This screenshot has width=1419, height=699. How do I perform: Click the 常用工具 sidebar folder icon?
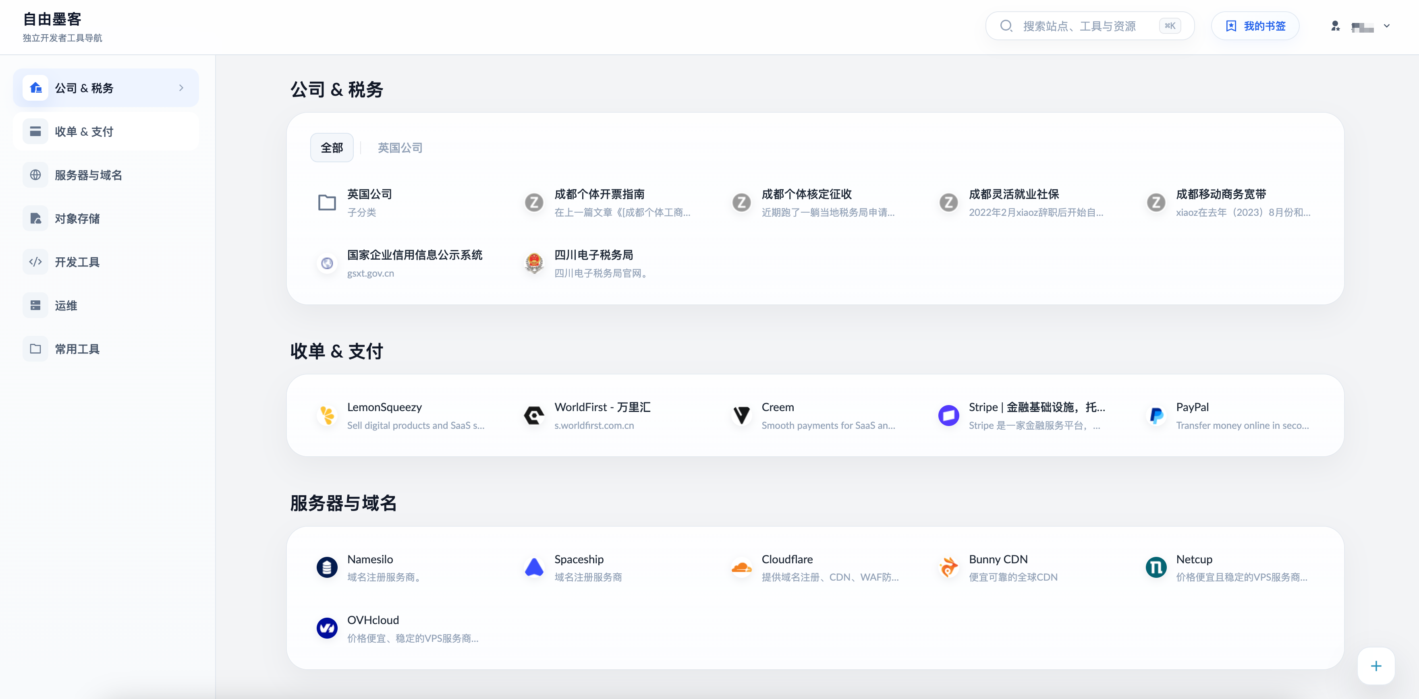(36, 349)
